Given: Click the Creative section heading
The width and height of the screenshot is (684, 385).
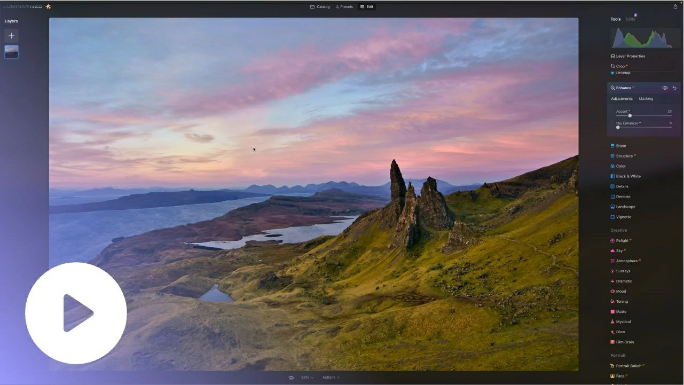Looking at the screenshot, I should tap(619, 231).
